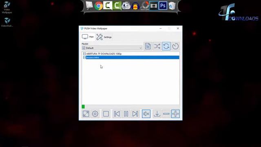261x147 pixels.
Task: Open the green Camtasia icon in dock
Action: coord(117,6)
